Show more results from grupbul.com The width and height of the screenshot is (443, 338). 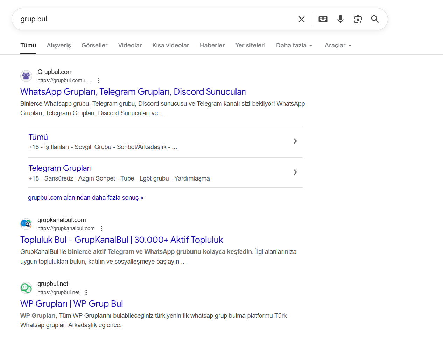pyautogui.click(x=86, y=198)
